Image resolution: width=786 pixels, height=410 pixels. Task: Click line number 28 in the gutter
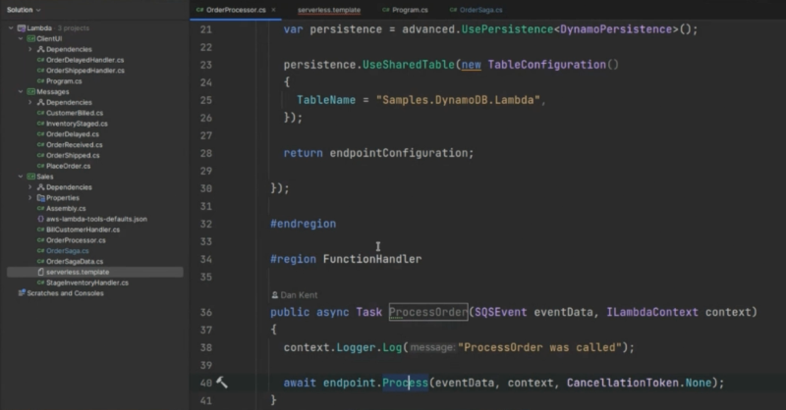(x=206, y=153)
